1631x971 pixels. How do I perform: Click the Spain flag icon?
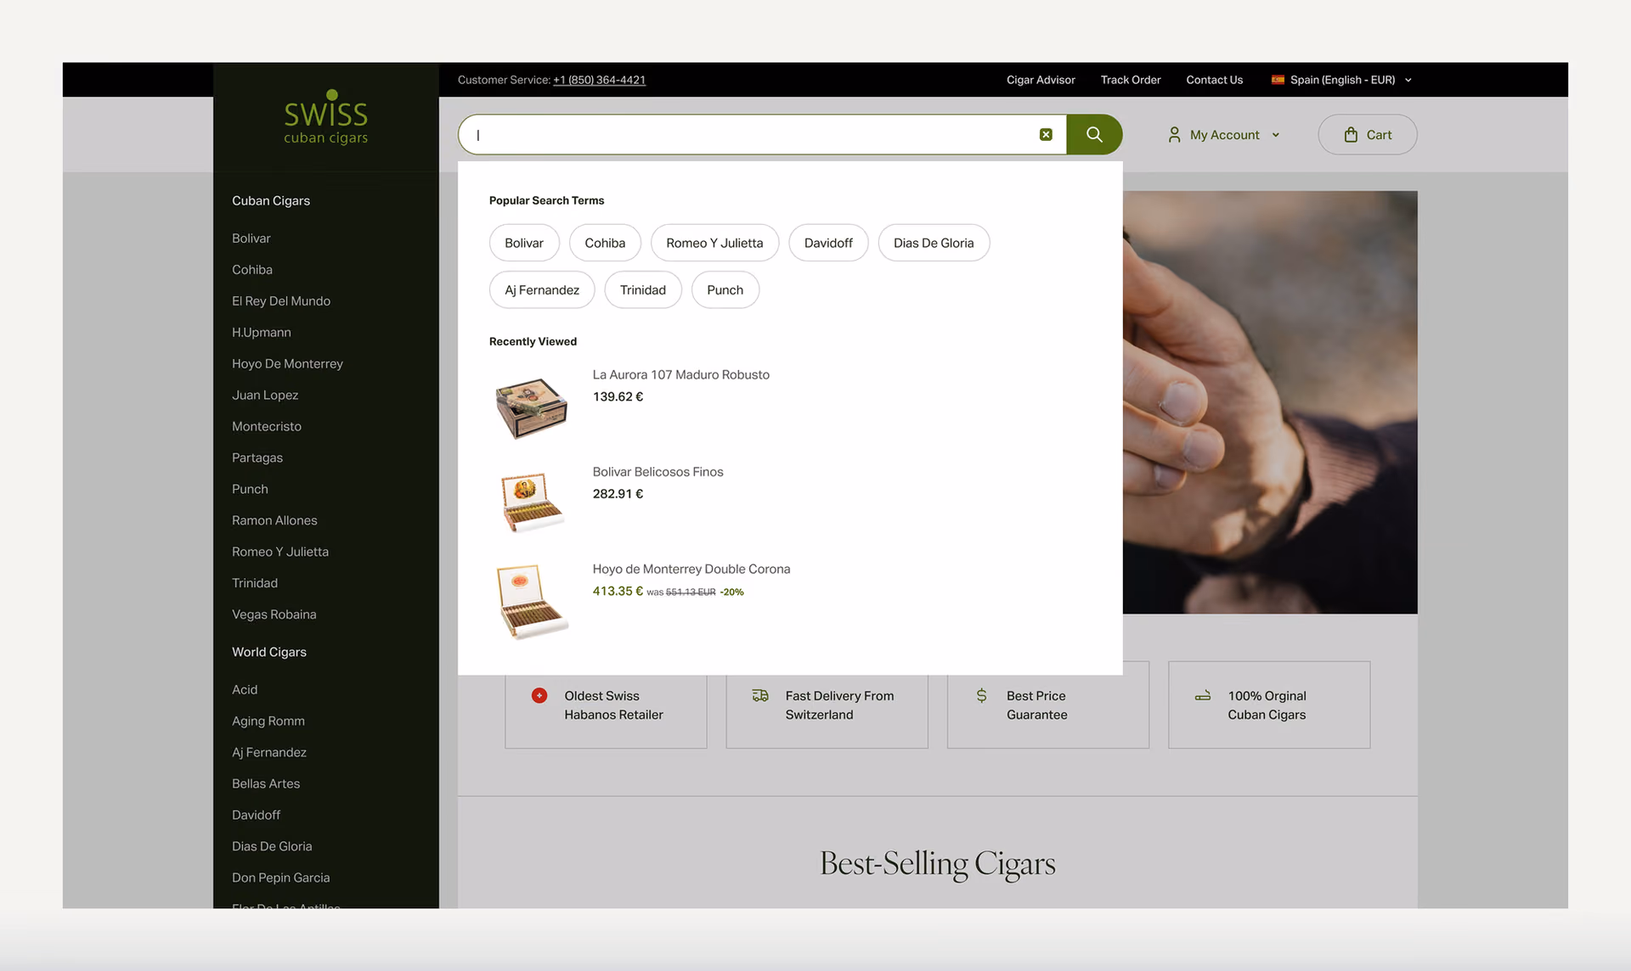point(1278,80)
